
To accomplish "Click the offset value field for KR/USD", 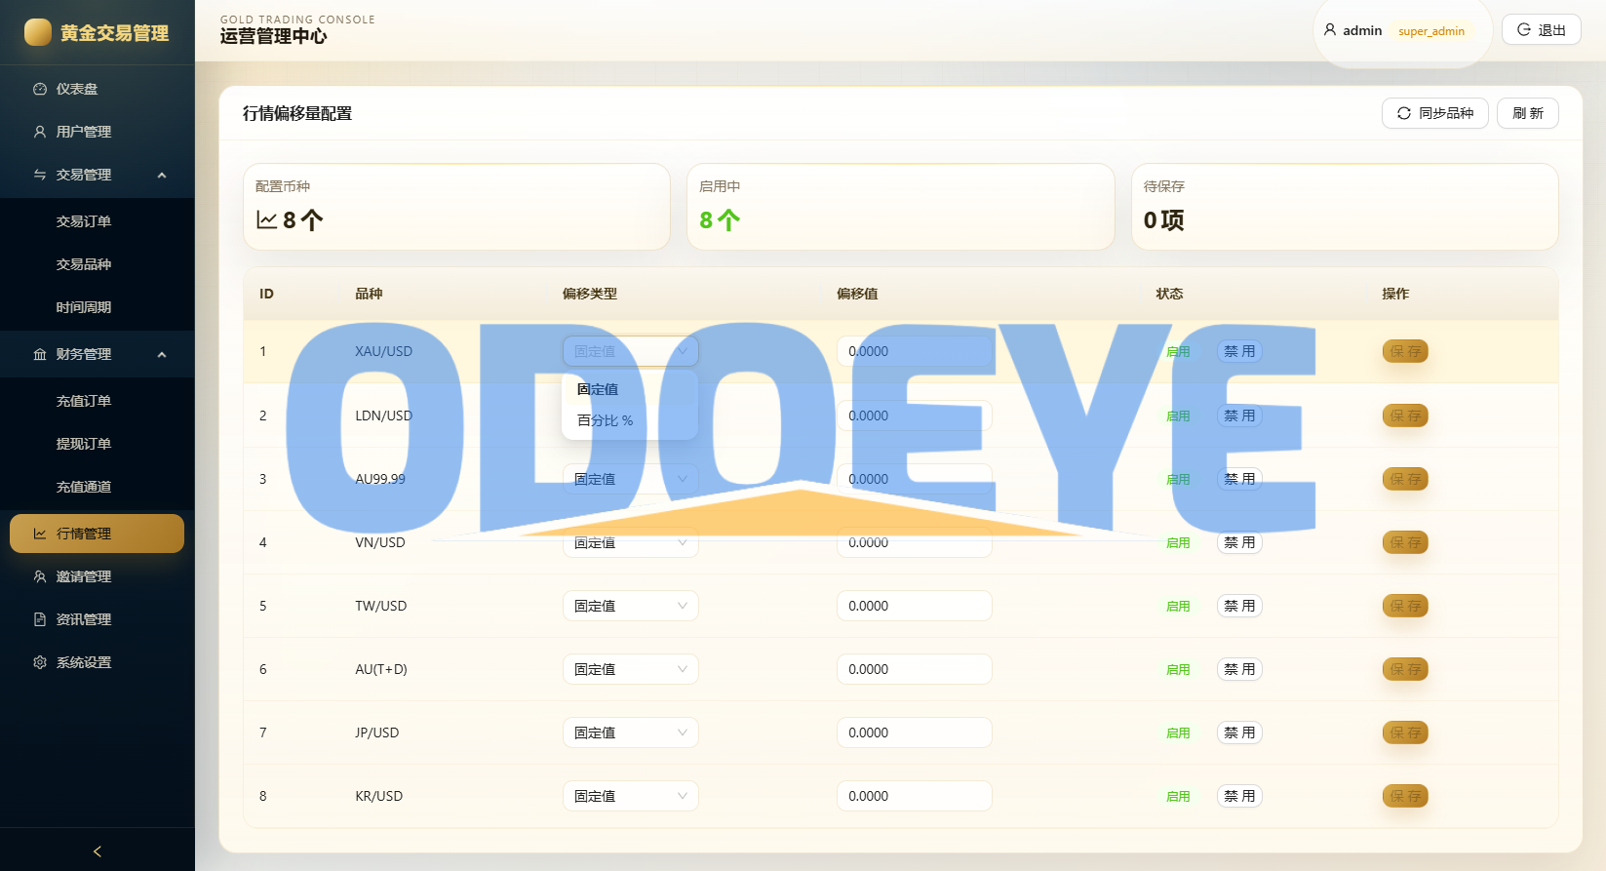I will (915, 796).
